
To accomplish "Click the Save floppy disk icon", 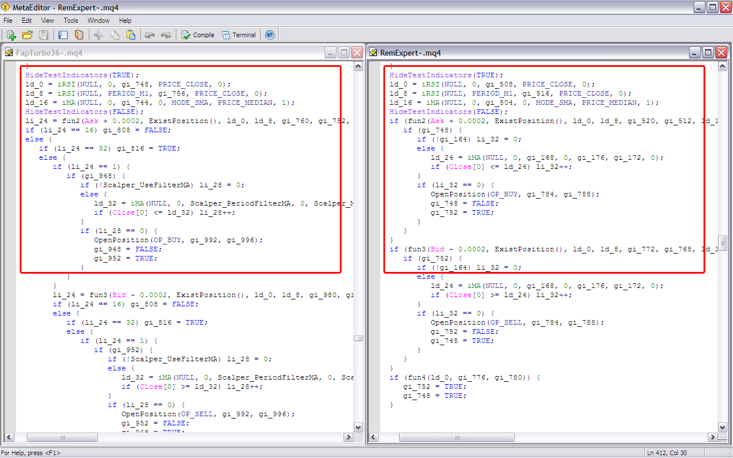I will (44, 35).
